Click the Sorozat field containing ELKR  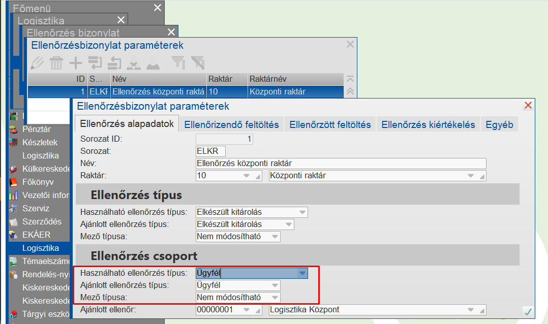[211, 151]
